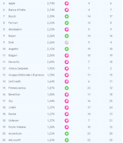Click the UniCredit company name
Image resolution: width=123 pixels, height=143 pixels.
tap(14, 81)
